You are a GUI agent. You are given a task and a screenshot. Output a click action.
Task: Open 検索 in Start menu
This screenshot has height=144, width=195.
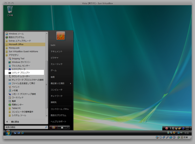[52, 77]
